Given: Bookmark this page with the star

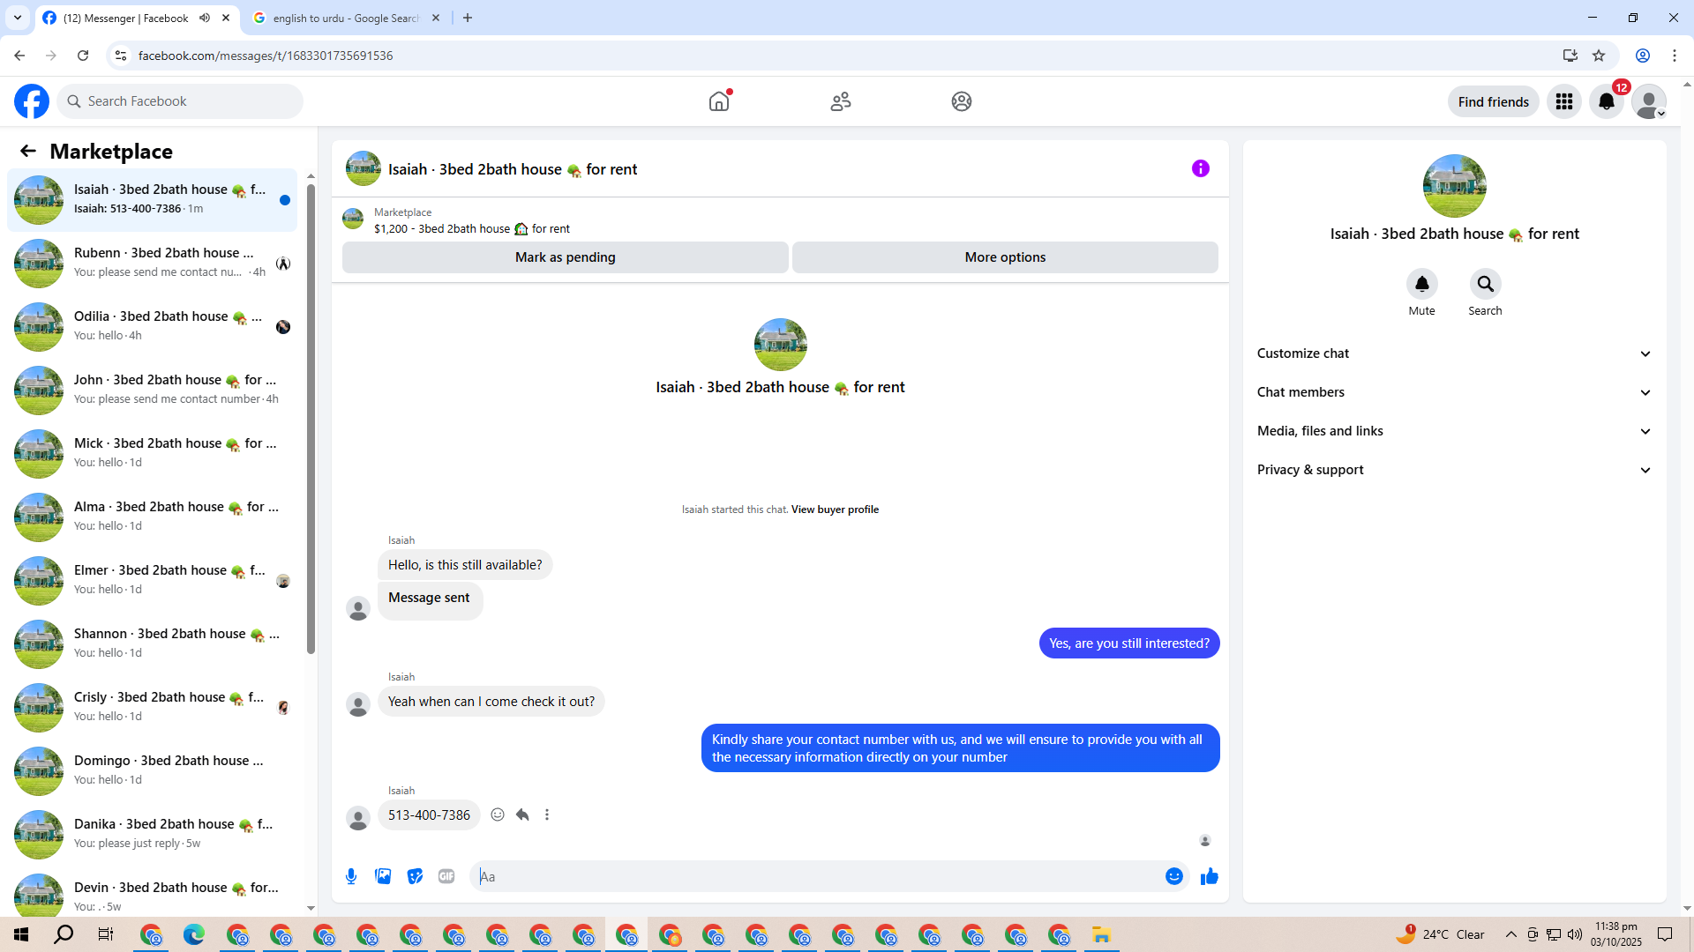Looking at the screenshot, I should pos(1599,56).
